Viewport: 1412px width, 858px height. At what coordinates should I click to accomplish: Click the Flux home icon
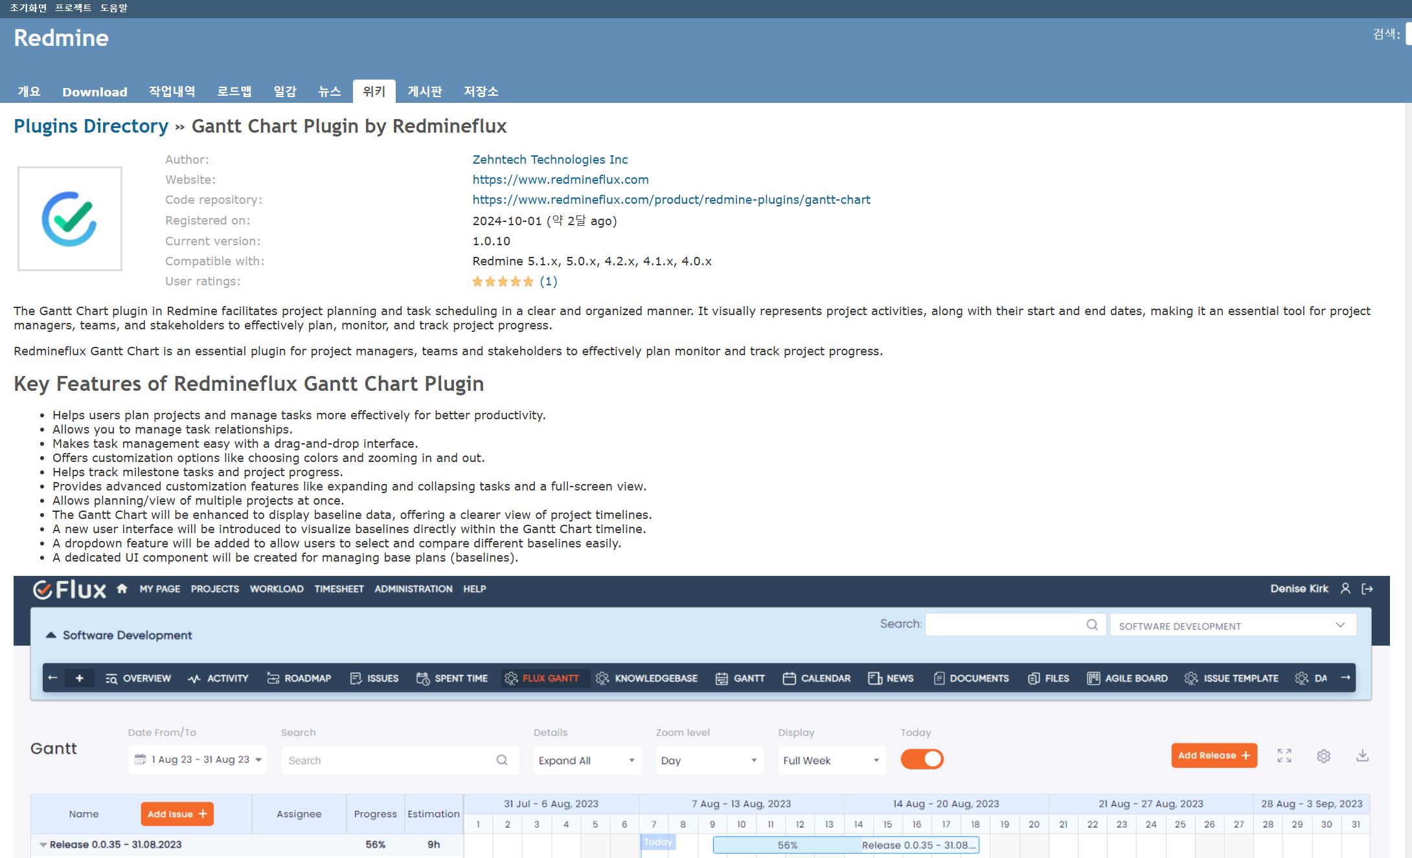(122, 589)
